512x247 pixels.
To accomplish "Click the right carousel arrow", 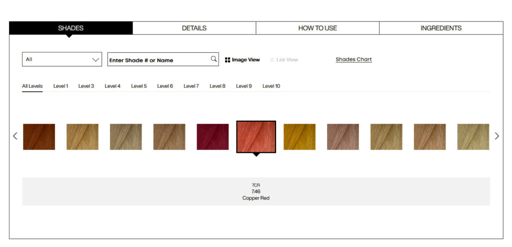I will (x=496, y=136).
